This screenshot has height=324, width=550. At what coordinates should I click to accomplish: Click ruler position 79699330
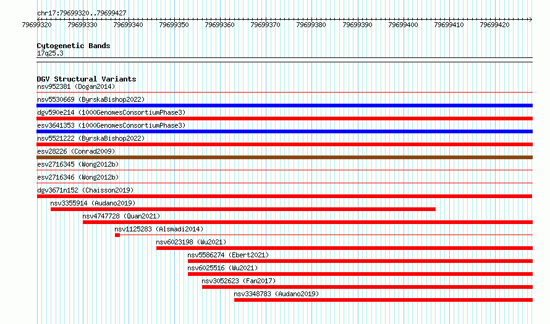coord(82,25)
